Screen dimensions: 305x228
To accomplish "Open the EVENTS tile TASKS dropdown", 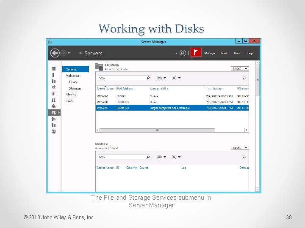I will click(x=240, y=148).
